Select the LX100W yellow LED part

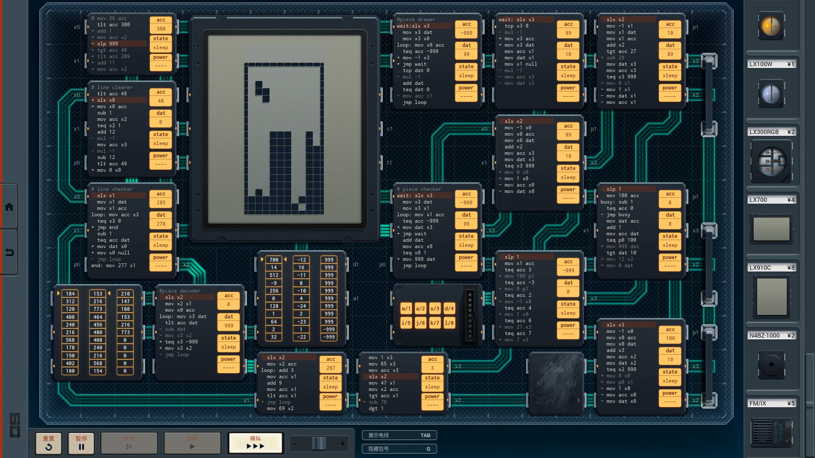click(x=771, y=26)
